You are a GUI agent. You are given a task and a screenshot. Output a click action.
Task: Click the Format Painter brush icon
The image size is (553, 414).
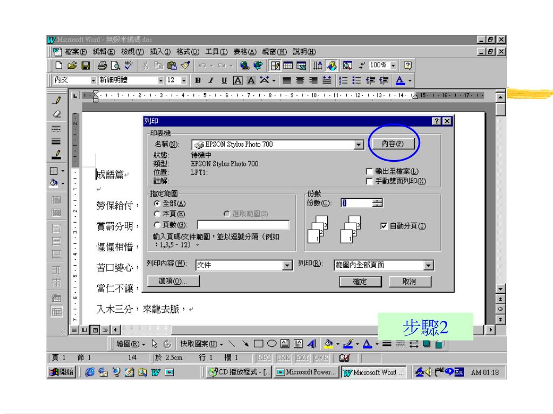[186, 65]
